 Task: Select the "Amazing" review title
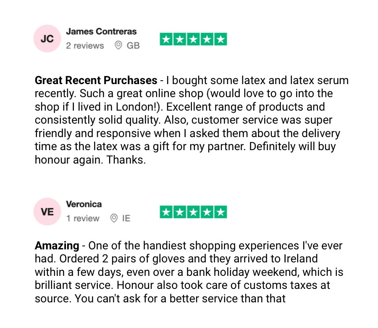pyautogui.click(x=57, y=245)
